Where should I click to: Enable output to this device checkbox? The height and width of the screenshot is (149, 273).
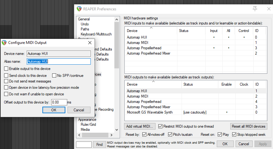point(6,69)
